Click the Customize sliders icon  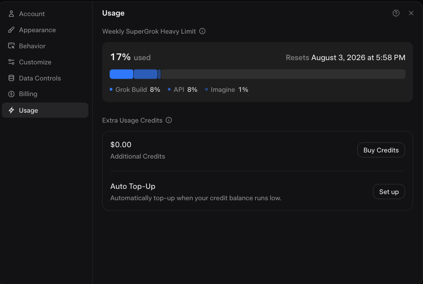click(11, 62)
